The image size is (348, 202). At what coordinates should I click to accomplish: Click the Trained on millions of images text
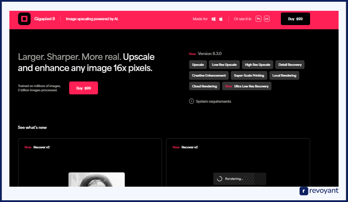click(39, 88)
